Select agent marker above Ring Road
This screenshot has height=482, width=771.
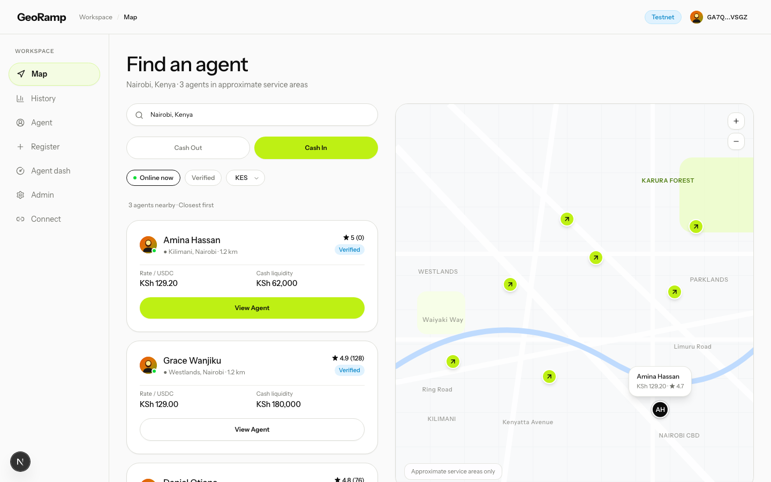click(x=453, y=361)
